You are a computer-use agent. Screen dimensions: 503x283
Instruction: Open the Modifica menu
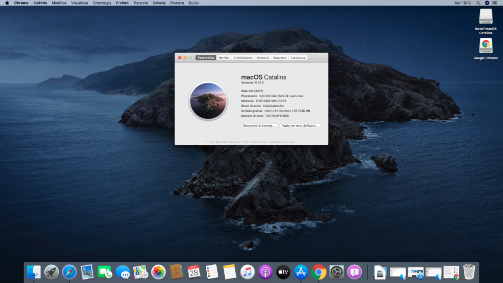(59, 3)
